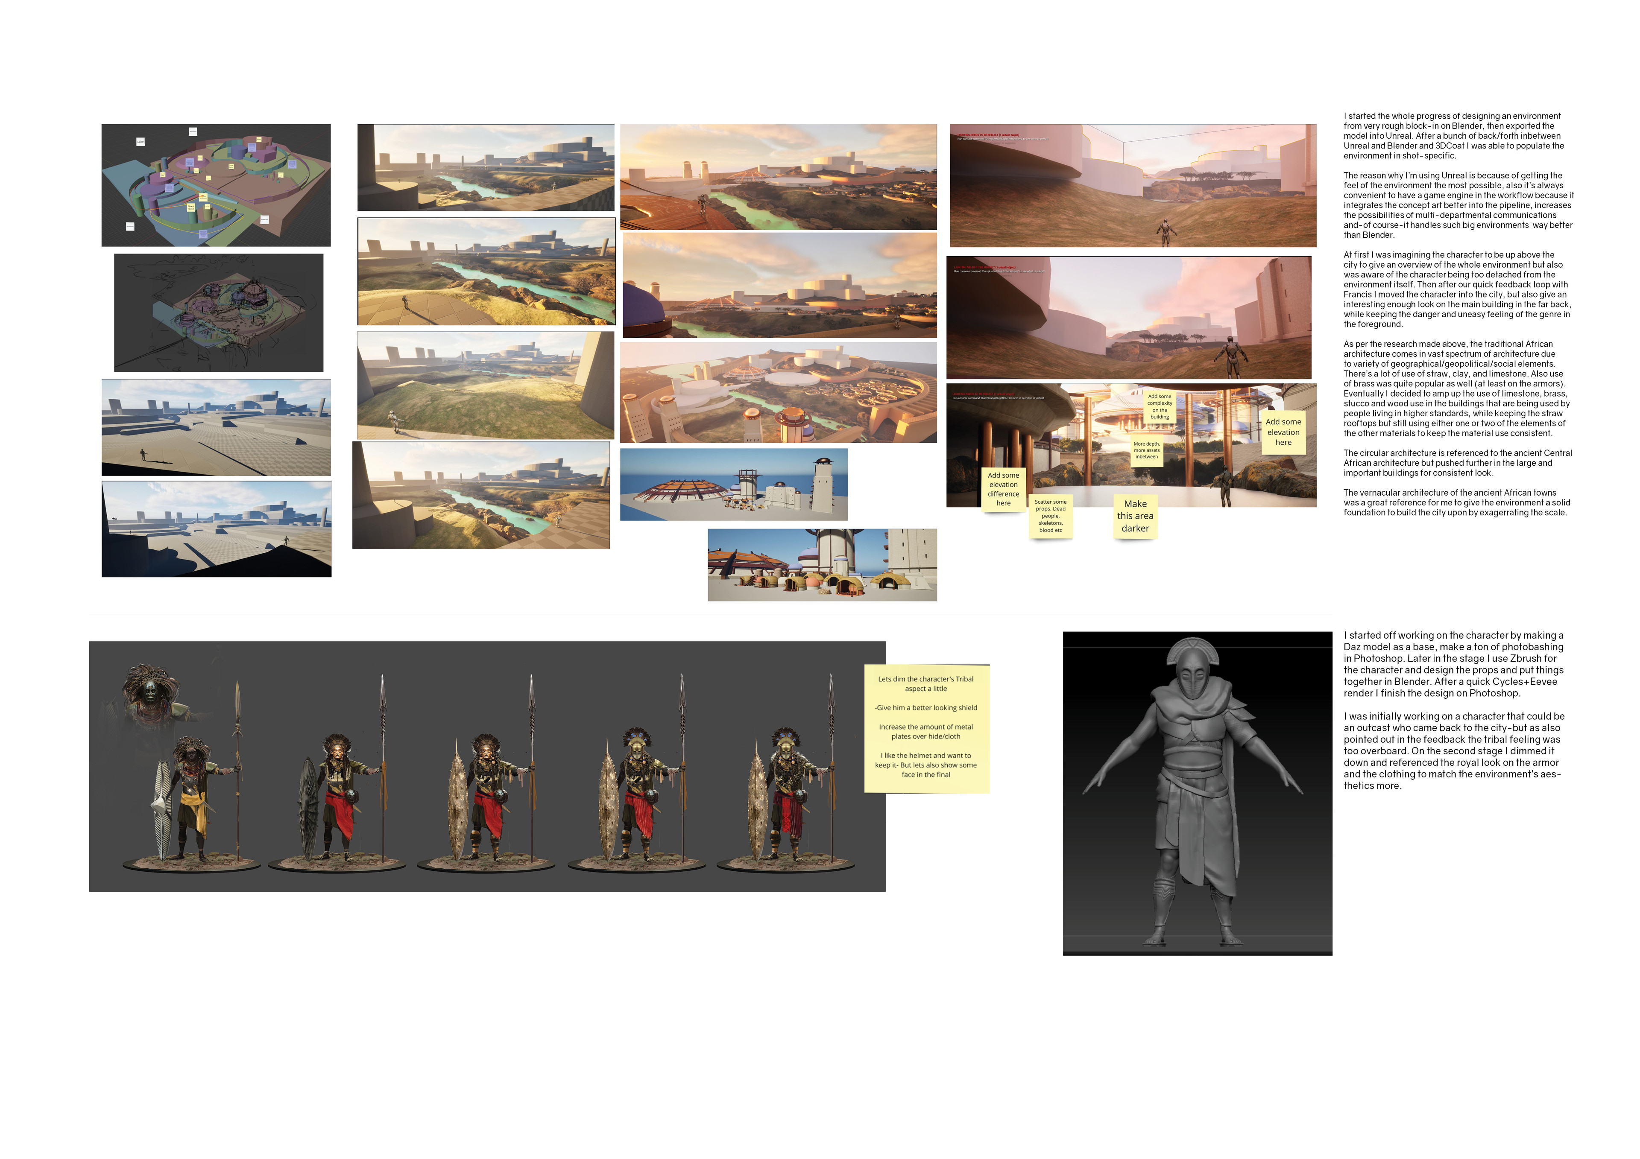This screenshot has width=1640, height=1159.
Task: Click the 'Make this area darker' sticky note
Action: [1135, 516]
